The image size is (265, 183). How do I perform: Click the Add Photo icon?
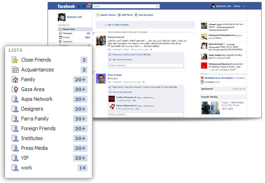(119, 15)
